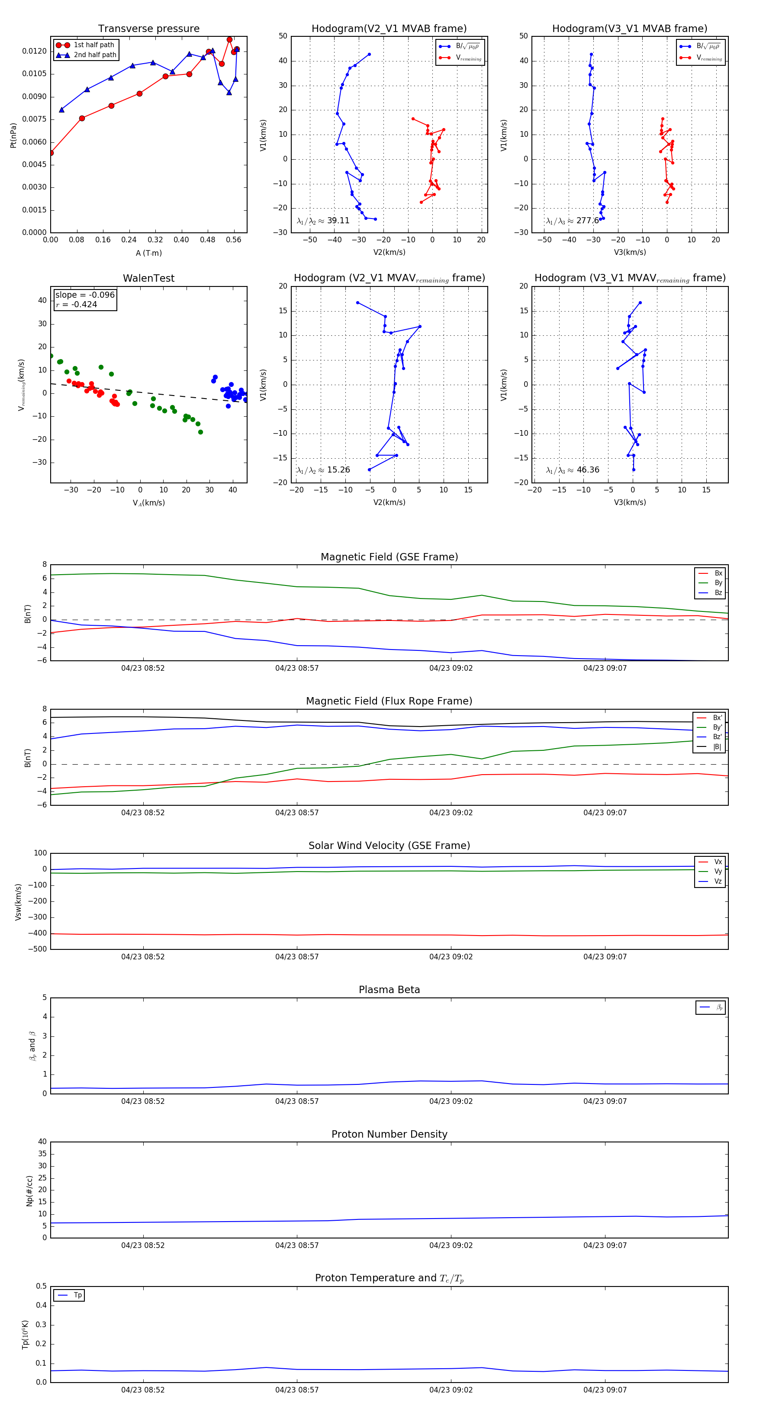Click the 'V_remaining(km/s)' y-axis label of WalenTest
Image resolution: width=779 pixels, height=1428 pixels.
pos(22,385)
